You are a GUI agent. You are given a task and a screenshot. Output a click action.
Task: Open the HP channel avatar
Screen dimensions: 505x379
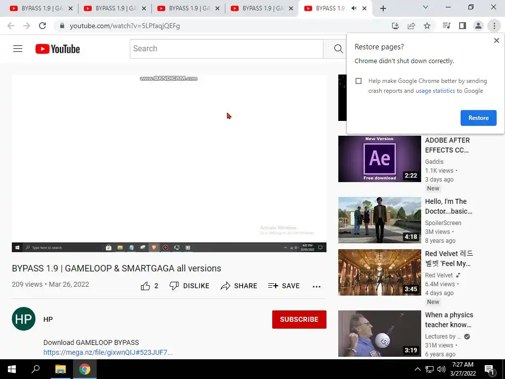pyautogui.click(x=24, y=319)
